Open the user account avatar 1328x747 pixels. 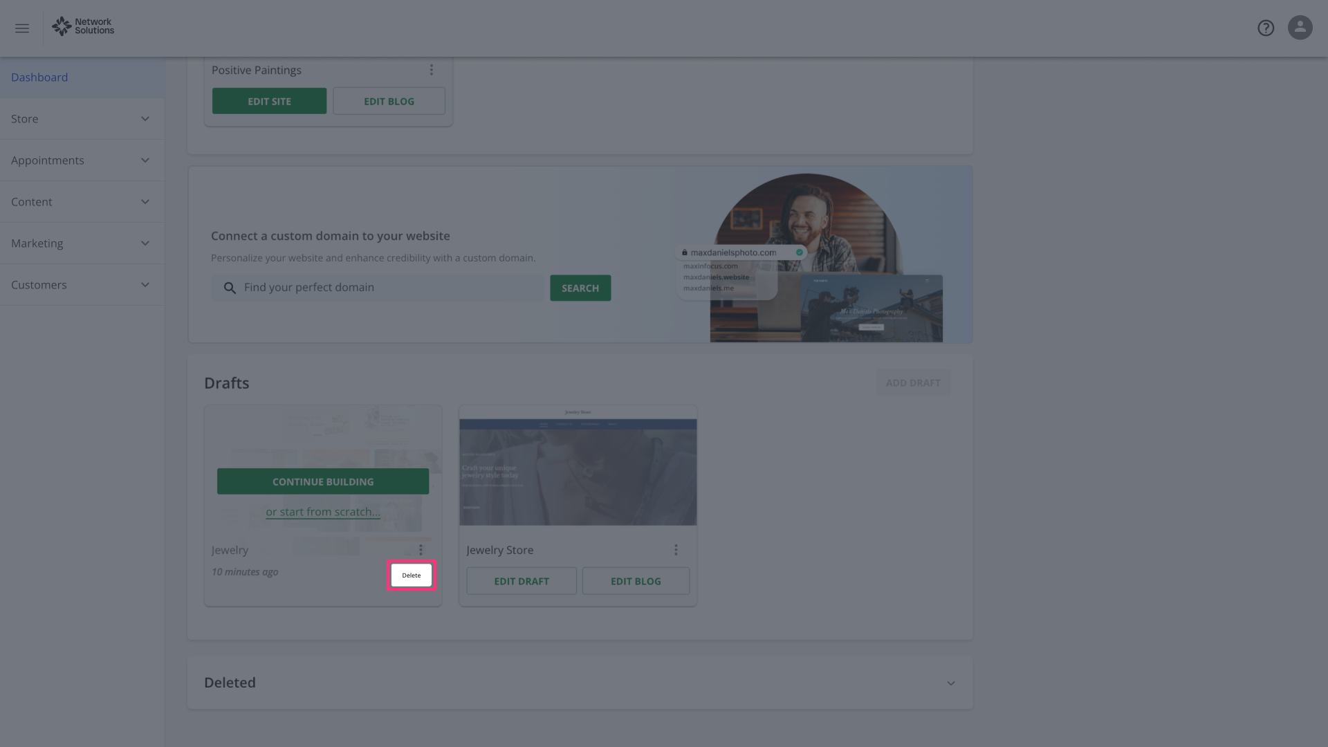tap(1300, 28)
